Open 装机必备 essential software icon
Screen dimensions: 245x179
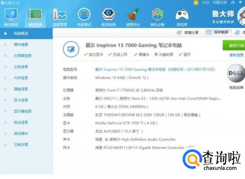pyautogui.click(x=157, y=15)
